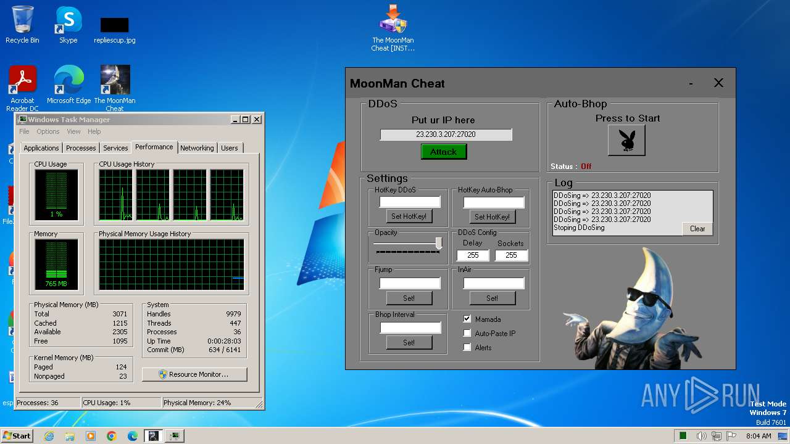Screen dimensions: 790x444
Task: Launch Chrome from the taskbar
Action: tap(112, 436)
